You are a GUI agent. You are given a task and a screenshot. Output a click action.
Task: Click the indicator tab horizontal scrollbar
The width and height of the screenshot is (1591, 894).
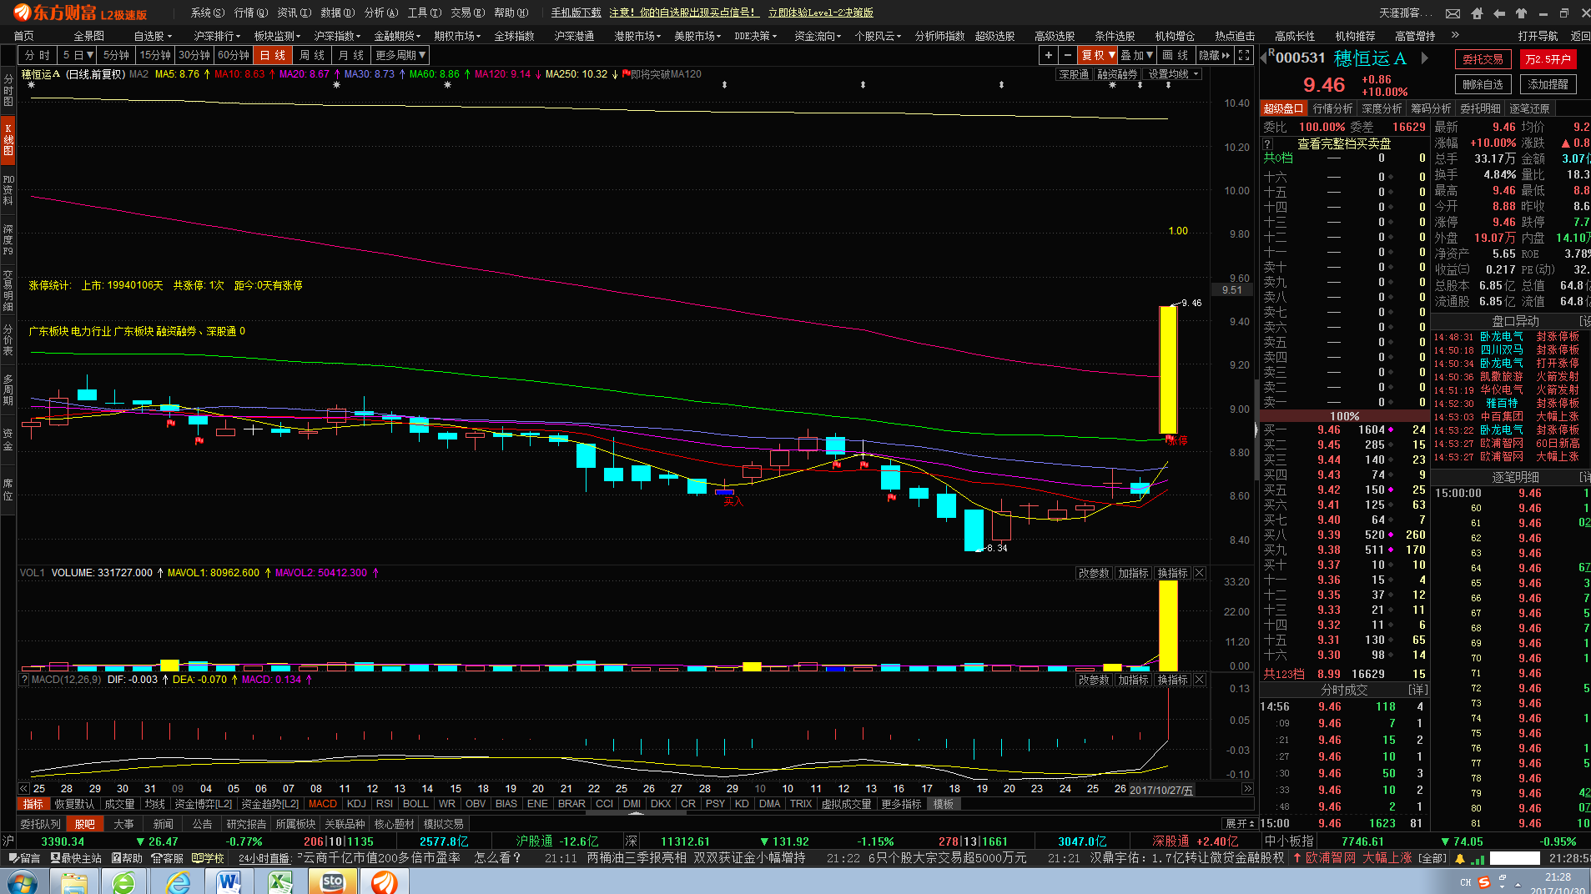(x=634, y=812)
